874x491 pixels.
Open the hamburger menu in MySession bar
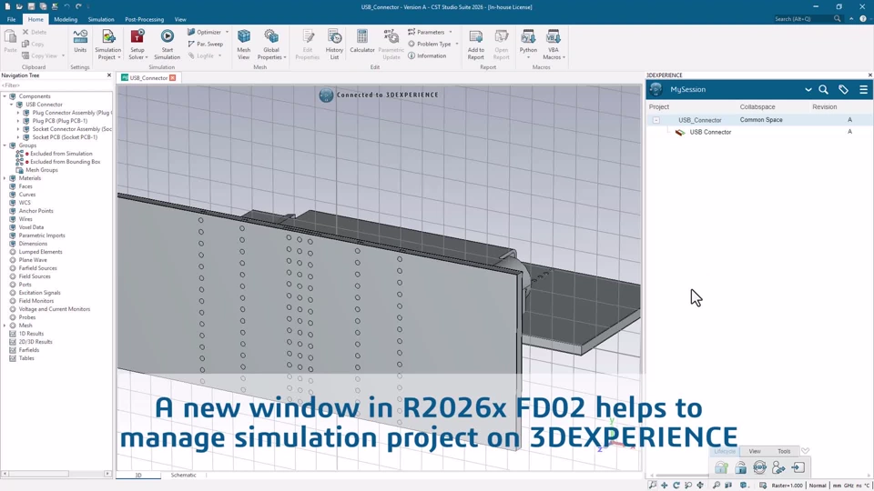pyautogui.click(x=863, y=90)
